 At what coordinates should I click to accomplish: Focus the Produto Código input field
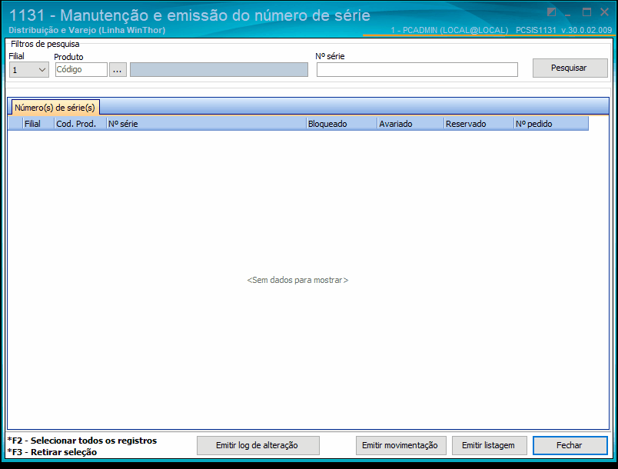coord(81,70)
